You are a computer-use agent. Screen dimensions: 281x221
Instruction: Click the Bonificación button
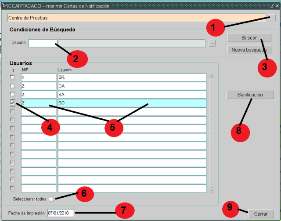(250, 95)
